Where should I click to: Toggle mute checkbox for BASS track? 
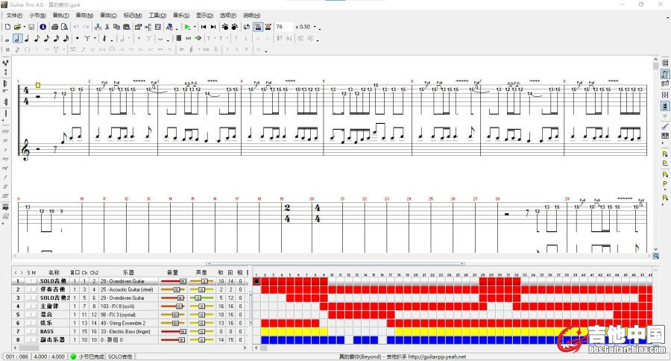pyautogui.click(x=34, y=331)
